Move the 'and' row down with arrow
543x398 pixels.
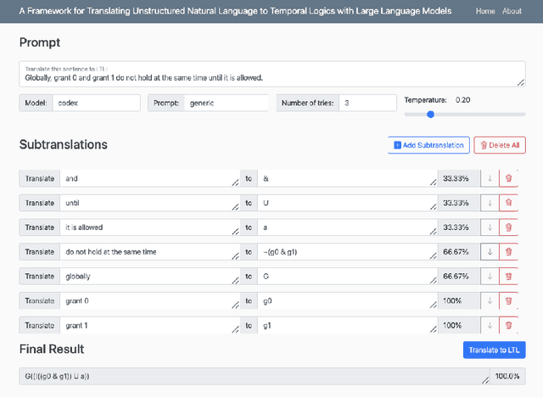(x=489, y=179)
